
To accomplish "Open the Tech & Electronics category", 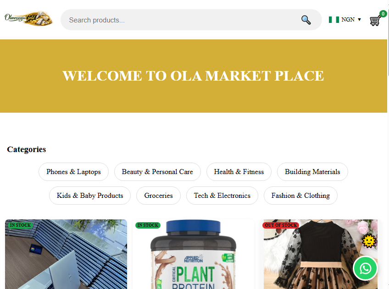I will coord(222,196).
